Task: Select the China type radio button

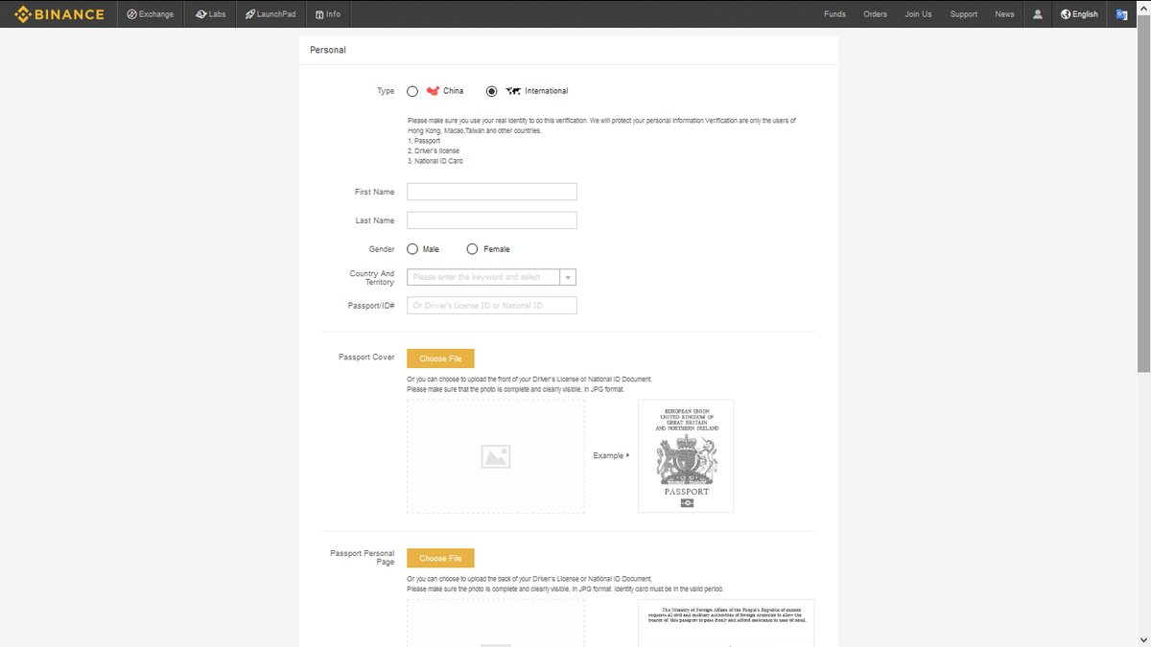Action: [412, 92]
